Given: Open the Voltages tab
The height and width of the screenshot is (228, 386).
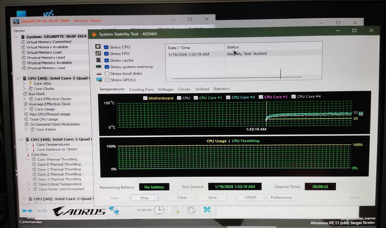Looking at the screenshot, I should [x=166, y=89].
